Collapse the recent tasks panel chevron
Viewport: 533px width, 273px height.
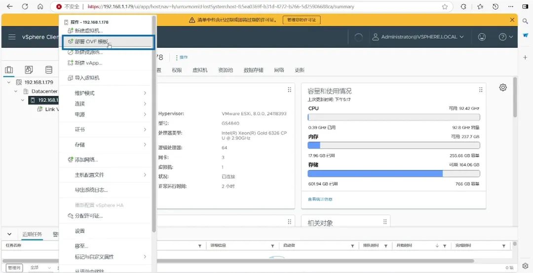click(9, 234)
